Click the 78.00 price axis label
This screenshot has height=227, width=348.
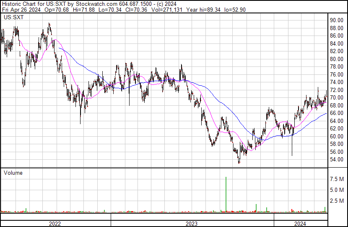click(336, 66)
